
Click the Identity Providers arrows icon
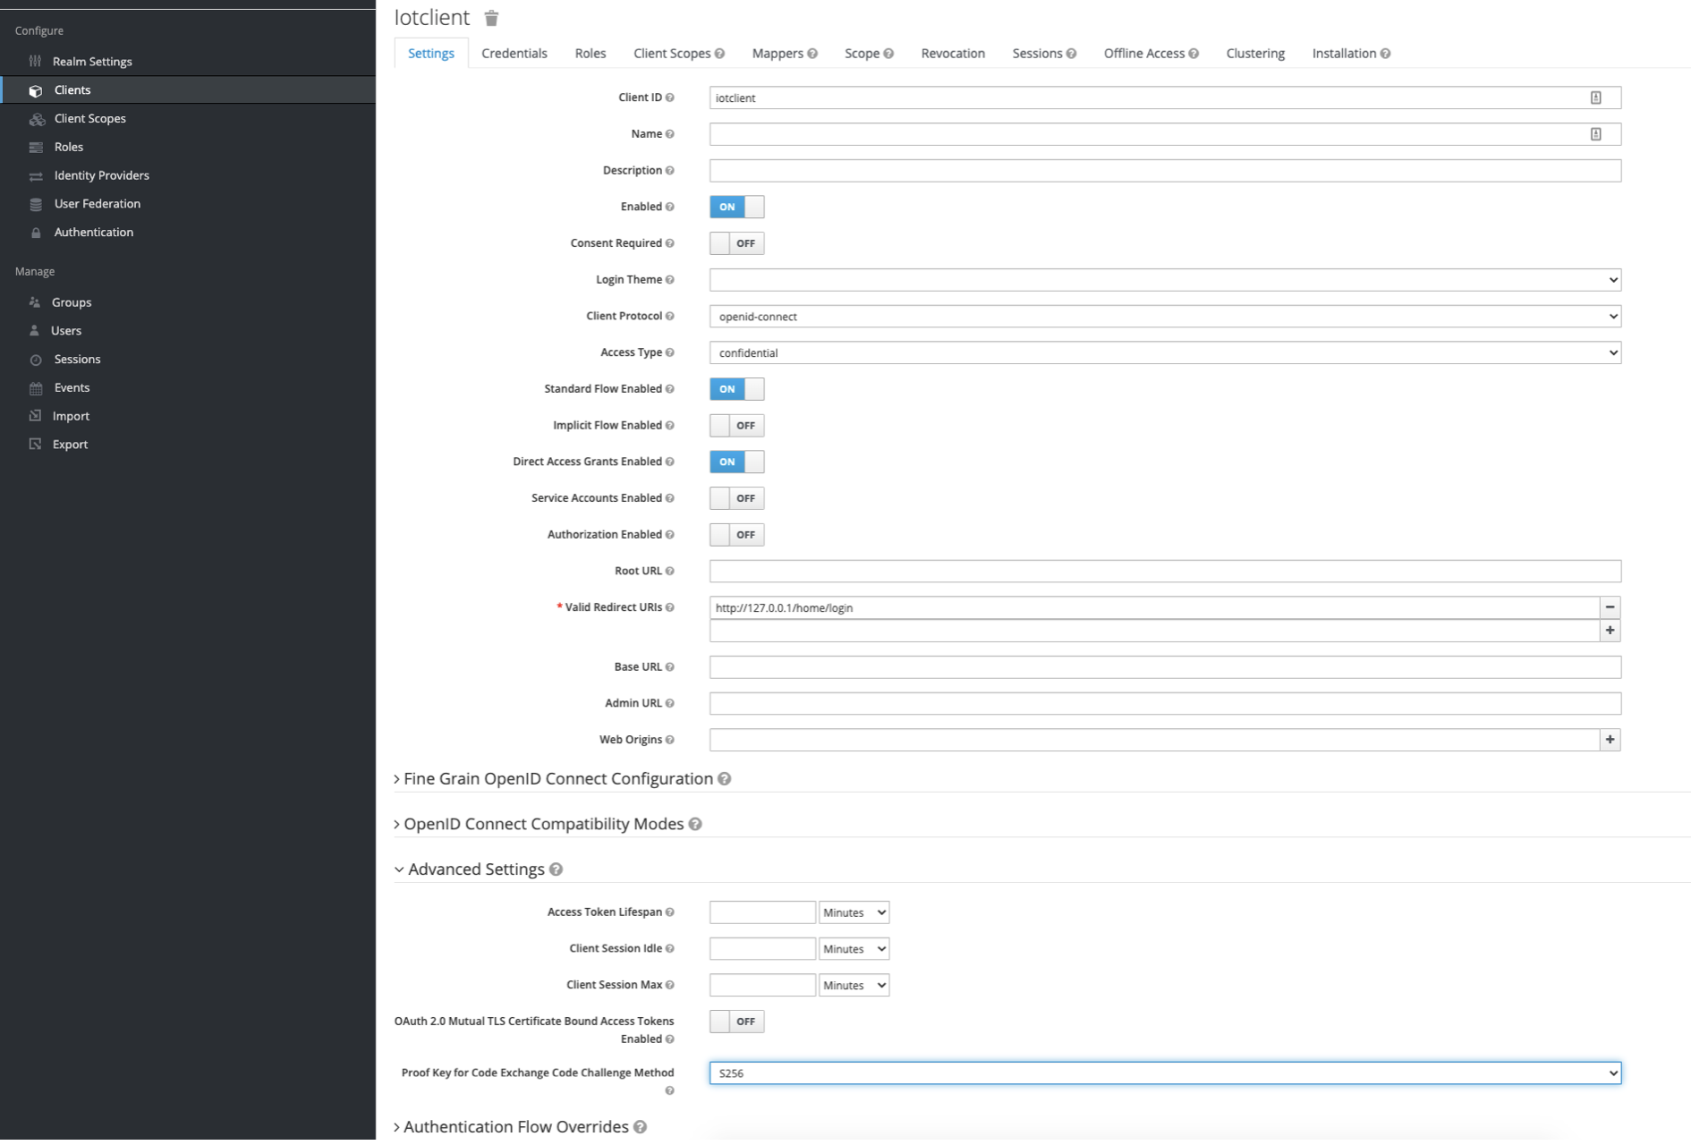coord(36,176)
